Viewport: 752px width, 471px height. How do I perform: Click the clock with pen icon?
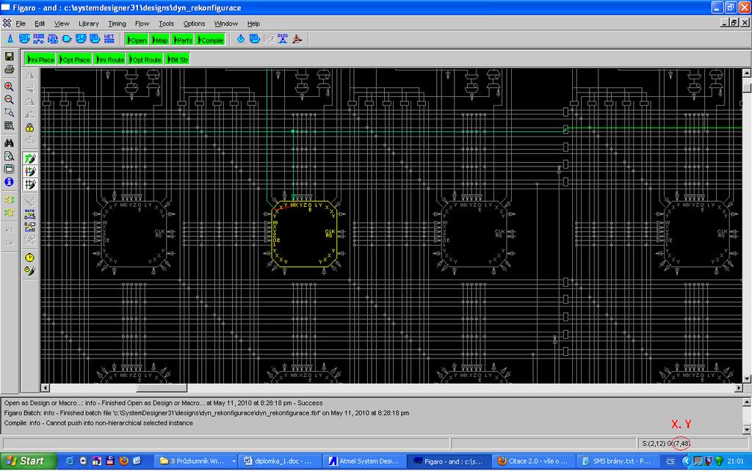[29, 271]
